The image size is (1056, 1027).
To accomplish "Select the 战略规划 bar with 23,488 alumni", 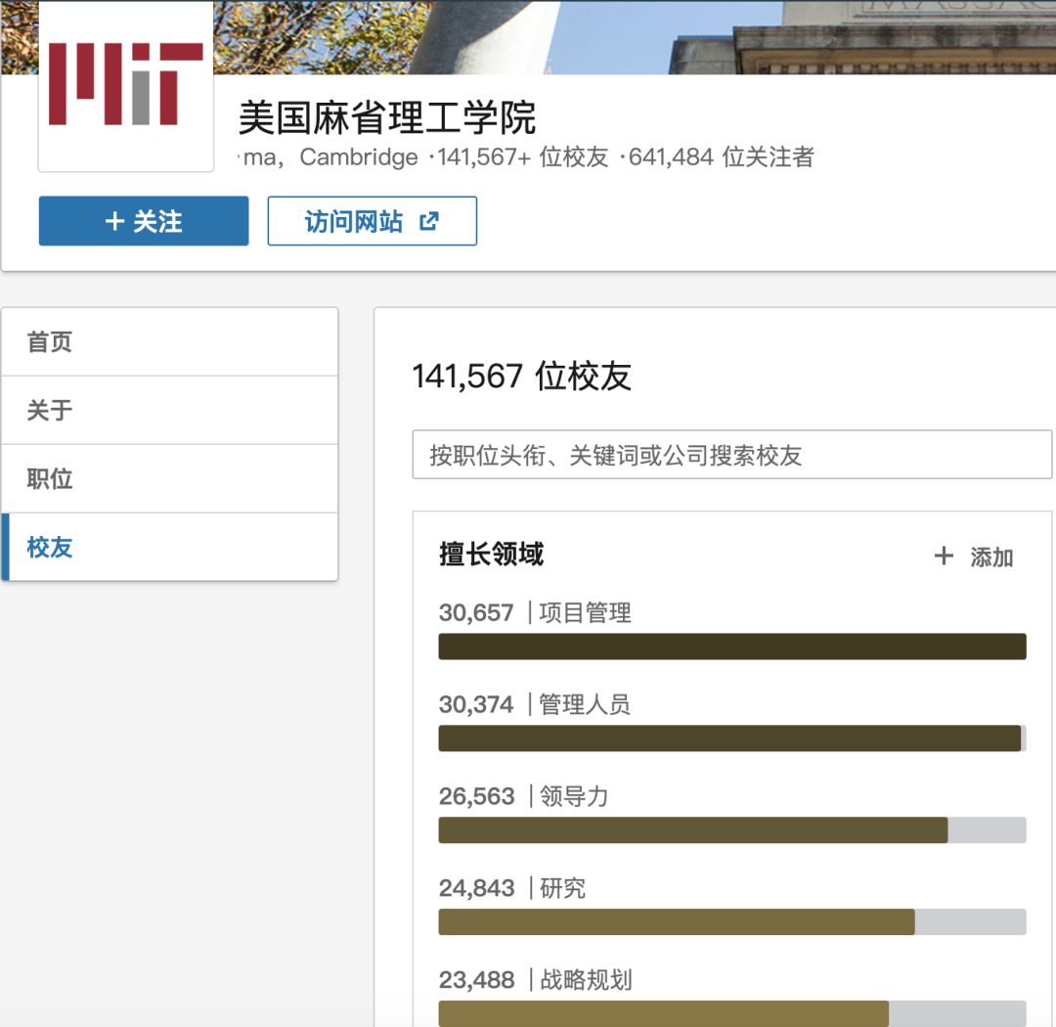I will tap(732, 1013).
